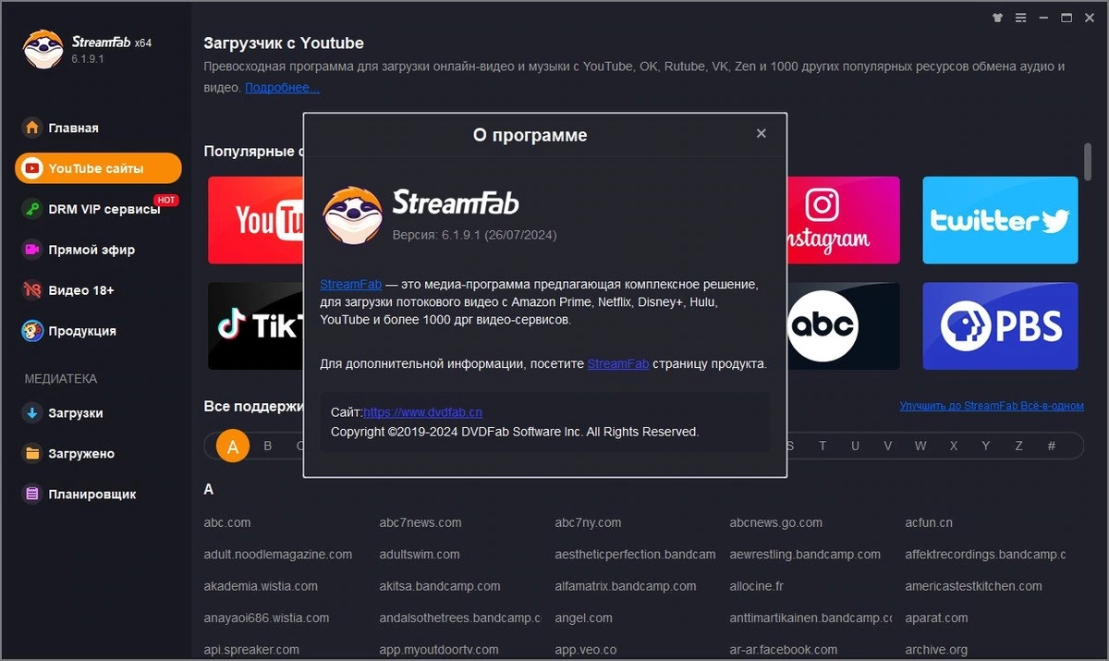Image resolution: width=1109 pixels, height=661 pixels.
Task: Click the StreamFab sloth logo in sidebar
Action: [x=43, y=50]
